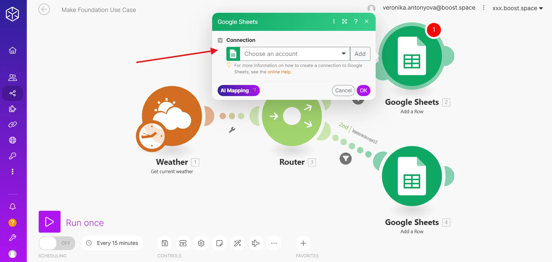
Task: Cancel the Google Sheets dialog
Action: pos(343,90)
